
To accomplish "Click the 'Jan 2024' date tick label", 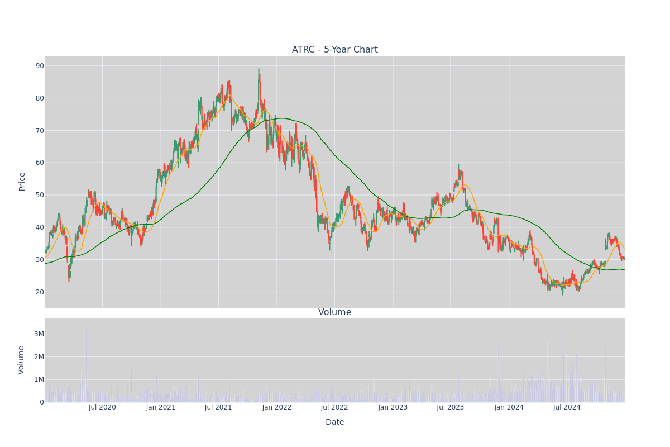I will coord(509,407).
